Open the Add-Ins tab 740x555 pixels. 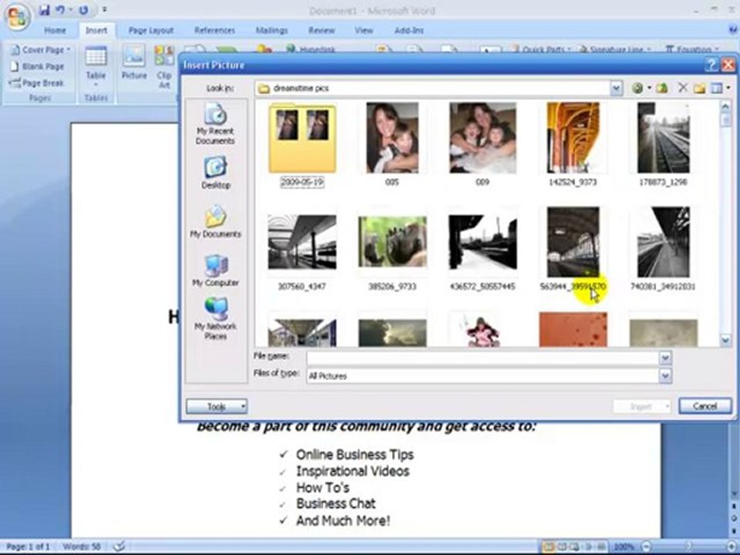pyautogui.click(x=409, y=30)
